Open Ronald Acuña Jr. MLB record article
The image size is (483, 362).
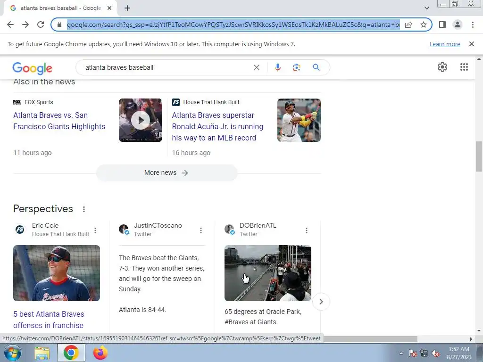point(217,126)
